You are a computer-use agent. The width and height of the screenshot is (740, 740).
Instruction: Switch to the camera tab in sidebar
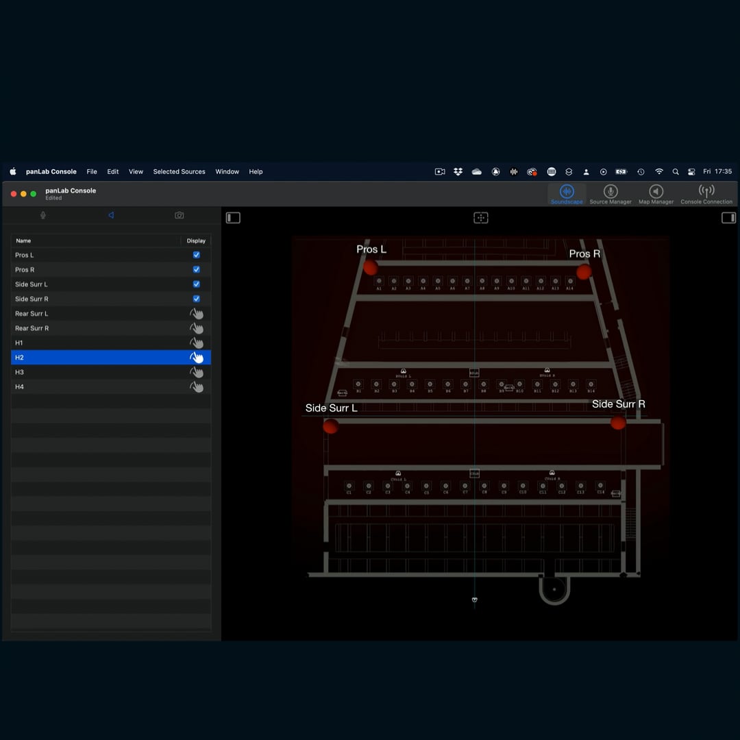pyautogui.click(x=180, y=215)
